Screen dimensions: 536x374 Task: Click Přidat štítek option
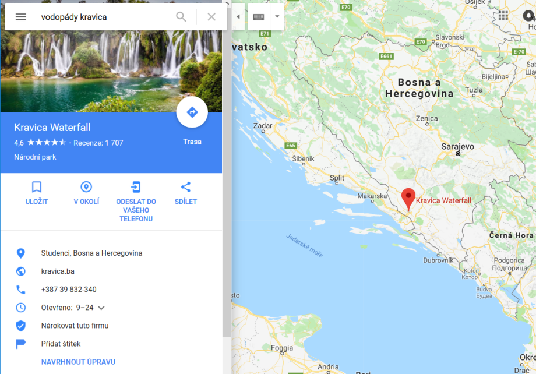(61, 344)
